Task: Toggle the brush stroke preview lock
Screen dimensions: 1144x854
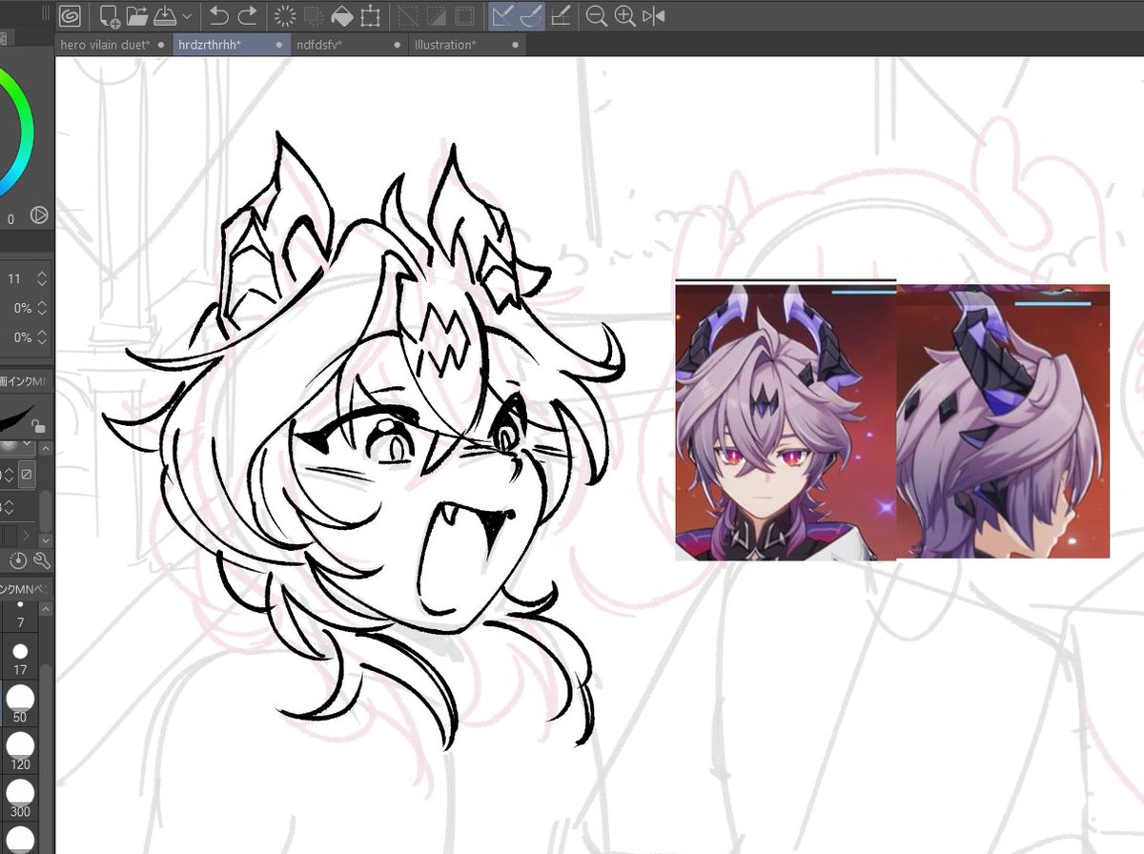Action: (38, 425)
